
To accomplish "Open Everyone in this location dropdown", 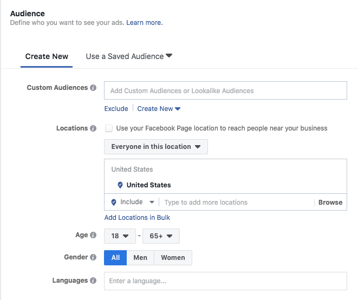I will 156,147.
